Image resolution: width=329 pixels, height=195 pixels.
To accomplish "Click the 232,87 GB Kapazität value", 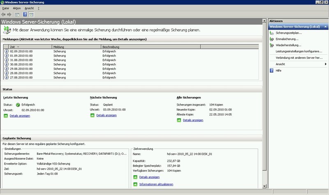I will pyautogui.click(x=174, y=161).
